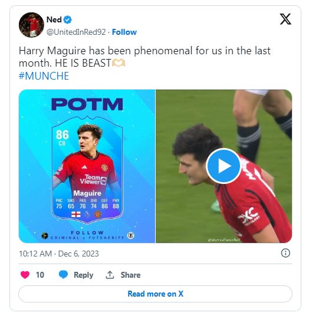
Task: Click the X logo icon
Action: (x=285, y=19)
